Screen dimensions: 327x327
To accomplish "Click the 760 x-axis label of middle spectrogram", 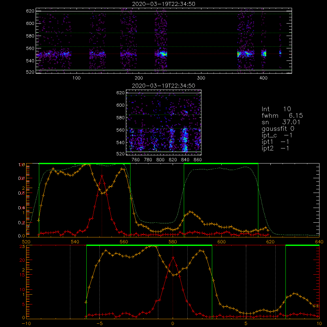I will (x=136, y=160).
